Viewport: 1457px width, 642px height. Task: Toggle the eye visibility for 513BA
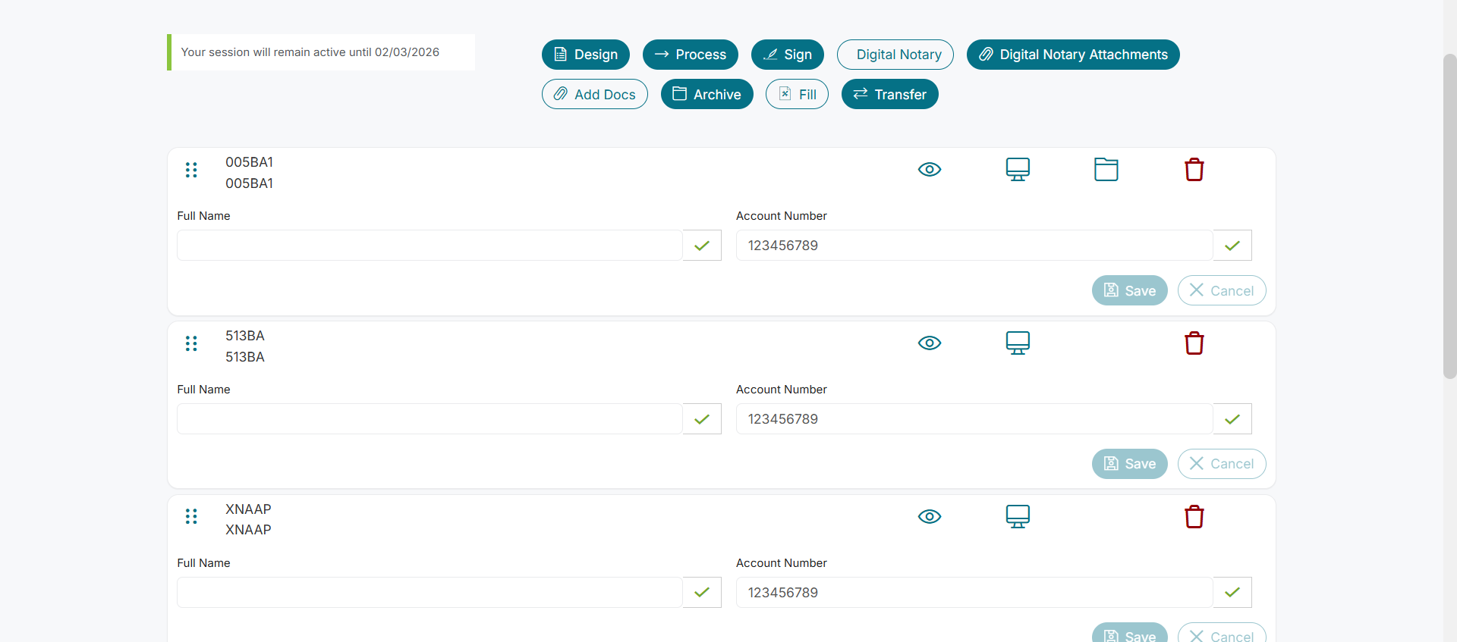point(930,343)
